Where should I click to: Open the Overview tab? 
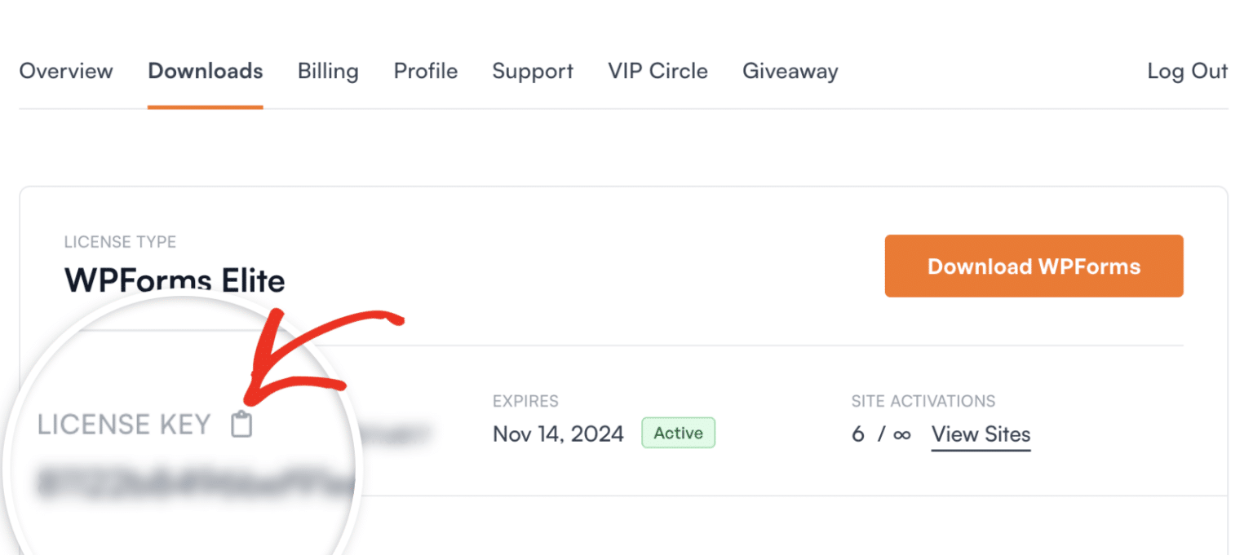[65, 72]
